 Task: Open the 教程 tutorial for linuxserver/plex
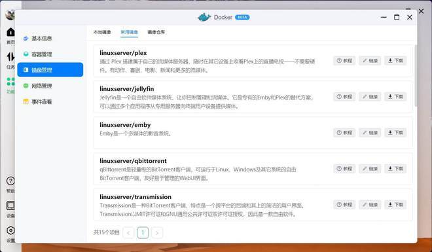pos(344,61)
